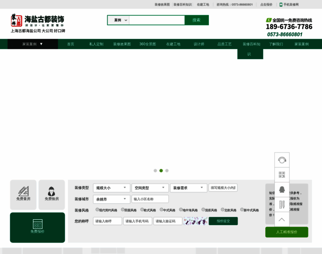
Task: Open 装修效果图 link in top bar
Action: pyautogui.click(x=162, y=5)
